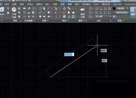Click the Refine Mesh icon
Image resolution: width=136 pixels, height=98 pixels.
tap(19, 16)
